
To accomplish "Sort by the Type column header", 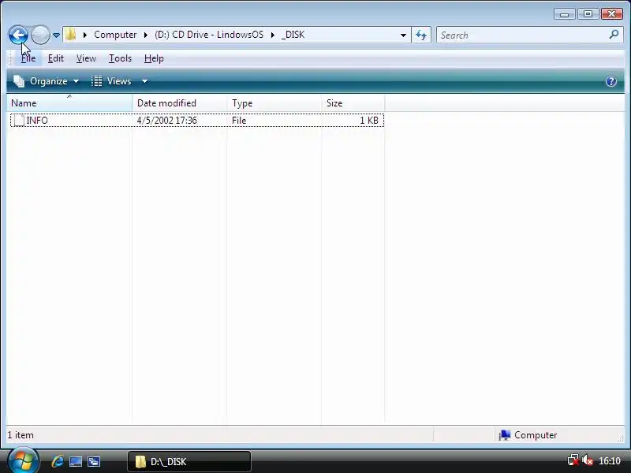I will (274, 103).
